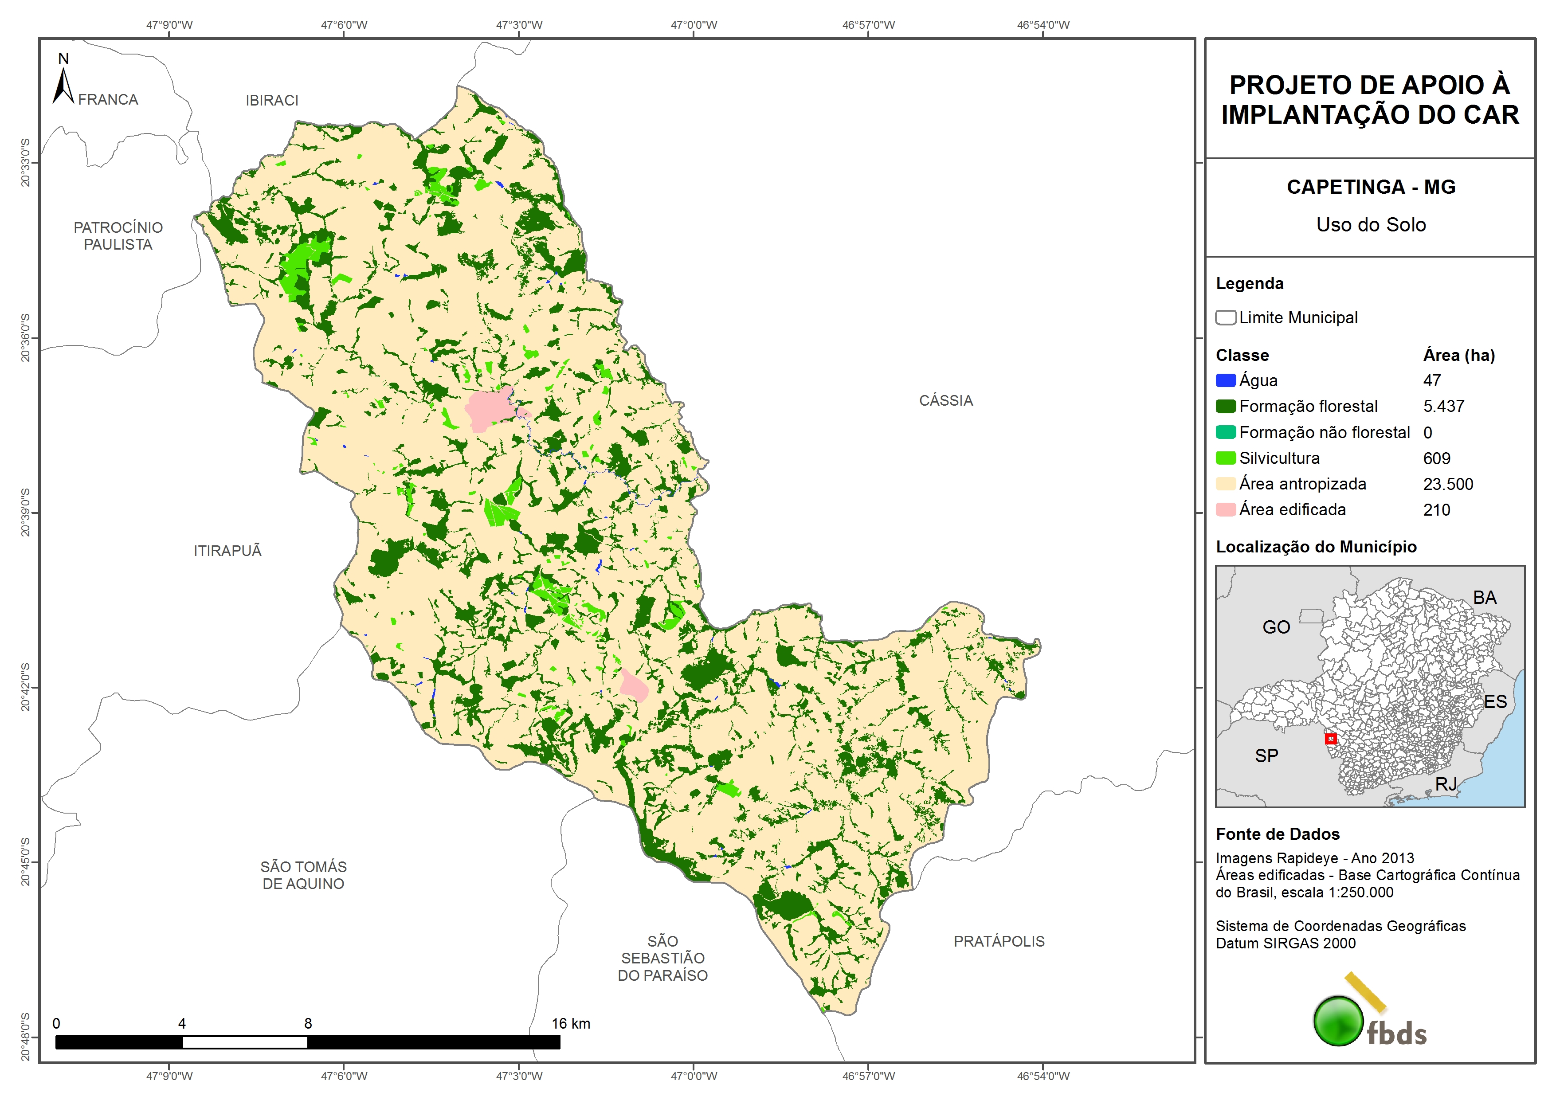
Task: Click the beige Área antropizada swatch
Action: point(1225,484)
